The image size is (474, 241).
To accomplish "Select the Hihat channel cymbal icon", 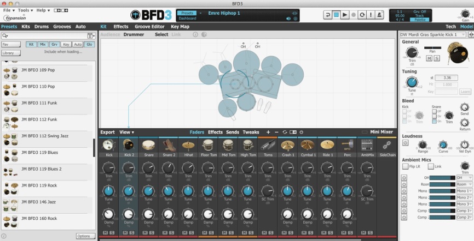I will click(x=188, y=145).
